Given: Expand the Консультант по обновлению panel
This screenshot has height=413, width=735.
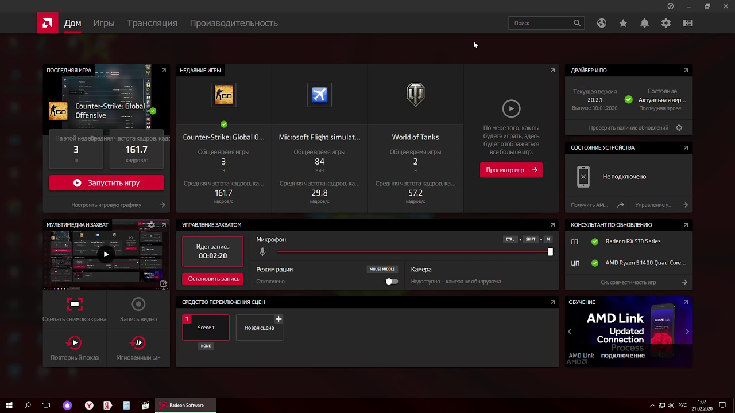Looking at the screenshot, I should tap(686, 225).
